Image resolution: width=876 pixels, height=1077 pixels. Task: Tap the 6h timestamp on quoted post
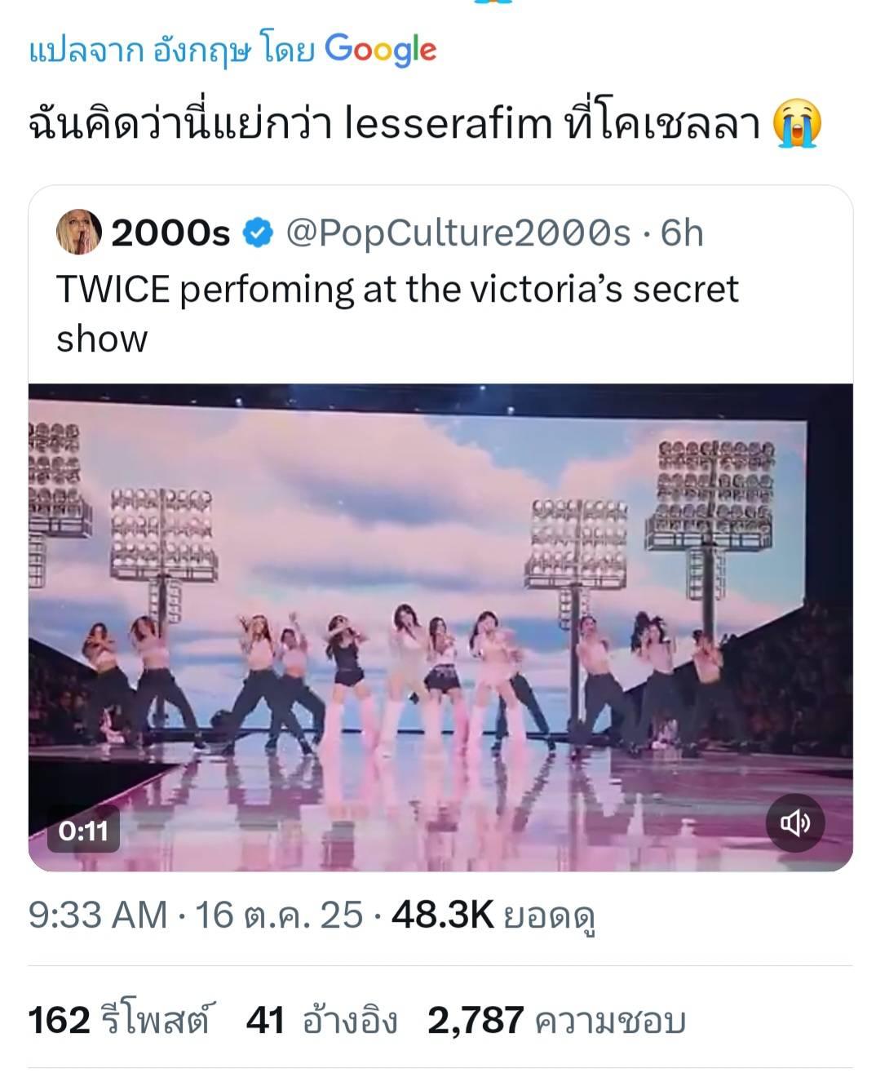click(x=682, y=233)
